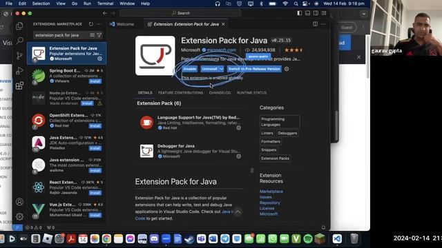Open the Source Control view
The width and height of the screenshot is (442, 248).
click(19, 55)
